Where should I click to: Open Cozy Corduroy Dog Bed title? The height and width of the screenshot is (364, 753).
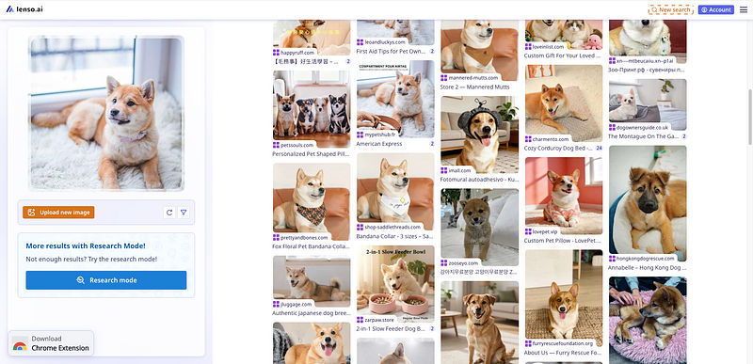click(558, 149)
